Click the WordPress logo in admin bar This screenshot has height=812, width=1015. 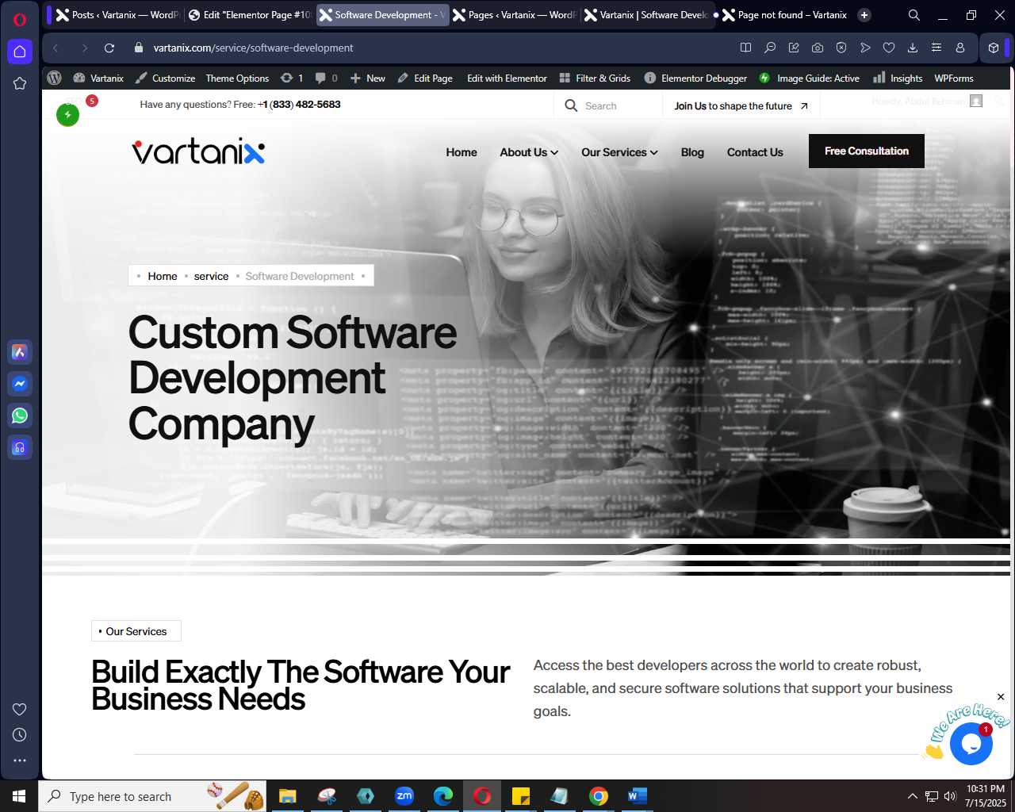[55, 78]
